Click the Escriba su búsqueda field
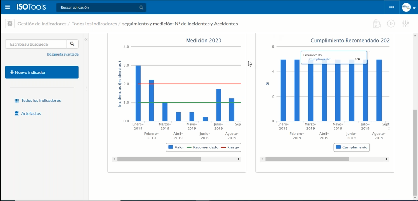 point(36,44)
